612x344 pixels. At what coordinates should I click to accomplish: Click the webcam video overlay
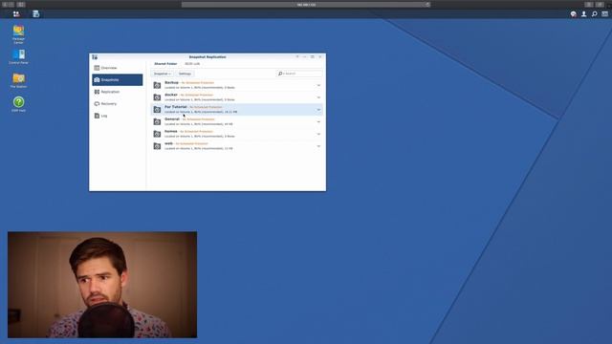point(102,285)
